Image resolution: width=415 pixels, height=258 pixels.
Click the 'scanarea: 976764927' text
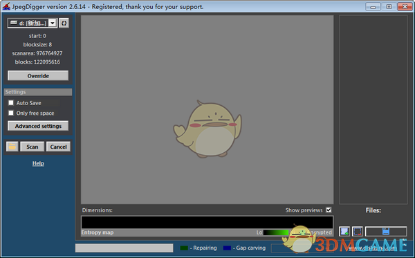[37, 53]
